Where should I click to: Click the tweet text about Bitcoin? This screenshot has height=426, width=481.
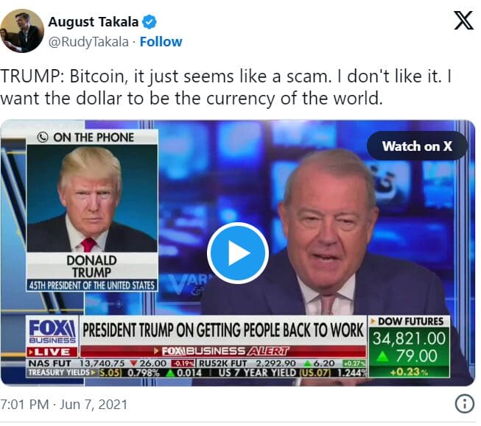point(225,87)
